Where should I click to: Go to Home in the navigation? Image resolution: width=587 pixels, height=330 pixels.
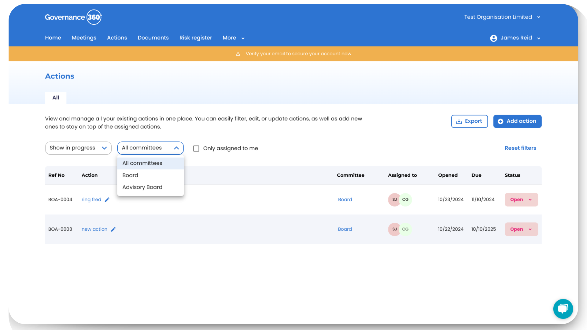pos(53,38)
